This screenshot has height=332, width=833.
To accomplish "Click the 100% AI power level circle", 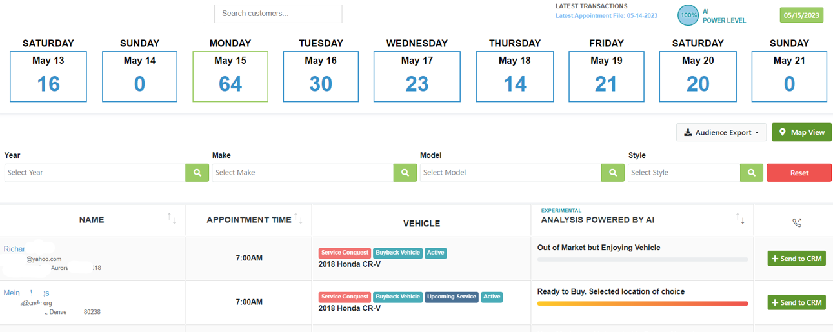I will 688,15.
